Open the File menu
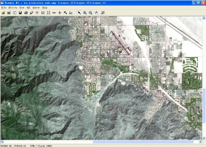Image resolution: width=206 pixels, height=148 pixels. (x=3, y=7)
